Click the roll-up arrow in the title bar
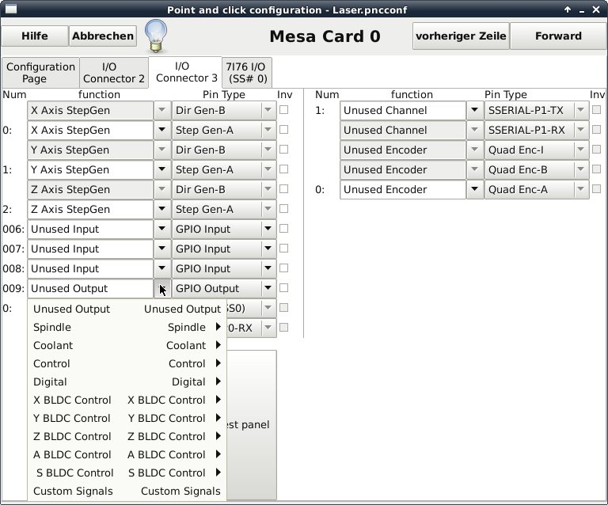The image size is (608, 505). [568, 9]
